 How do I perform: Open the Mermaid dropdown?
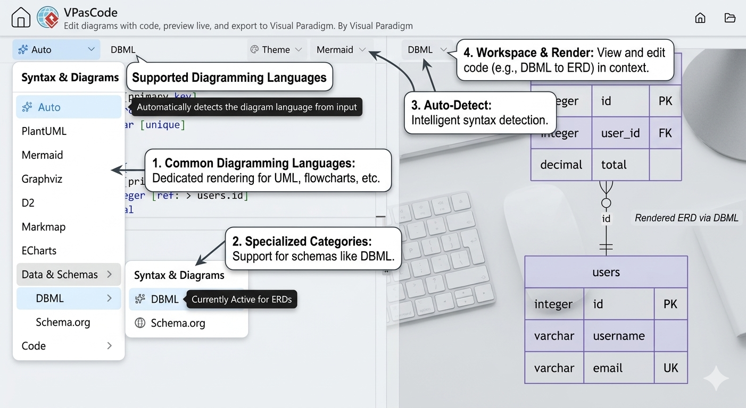341,49
